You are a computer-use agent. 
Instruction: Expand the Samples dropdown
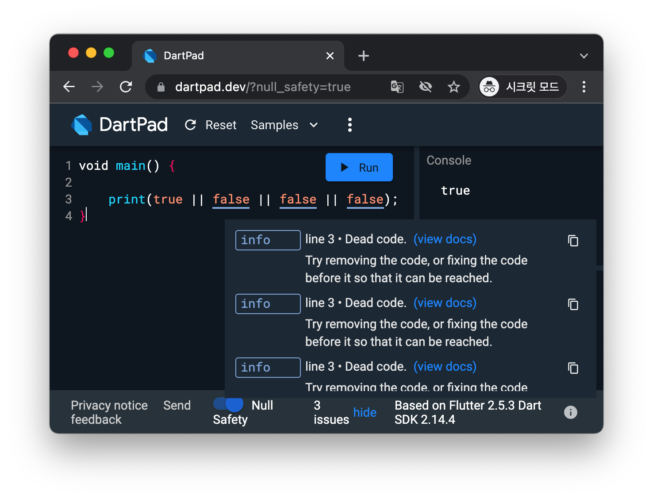[284, 125]
